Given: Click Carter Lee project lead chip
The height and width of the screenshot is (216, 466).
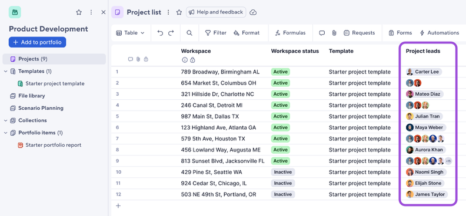Looking at the screenshot, I should coord(424,72).
